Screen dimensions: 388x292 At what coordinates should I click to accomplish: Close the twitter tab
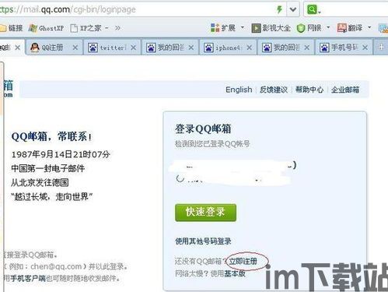coord(134,47)
